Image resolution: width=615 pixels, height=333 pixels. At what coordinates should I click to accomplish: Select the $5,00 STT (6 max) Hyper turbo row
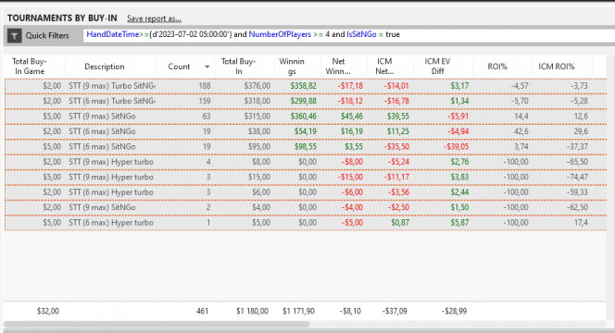click(306, 223)
